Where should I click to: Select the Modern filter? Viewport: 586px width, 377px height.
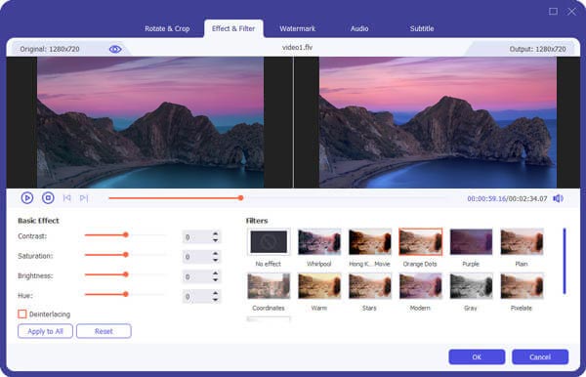click(x=420, y=286)
